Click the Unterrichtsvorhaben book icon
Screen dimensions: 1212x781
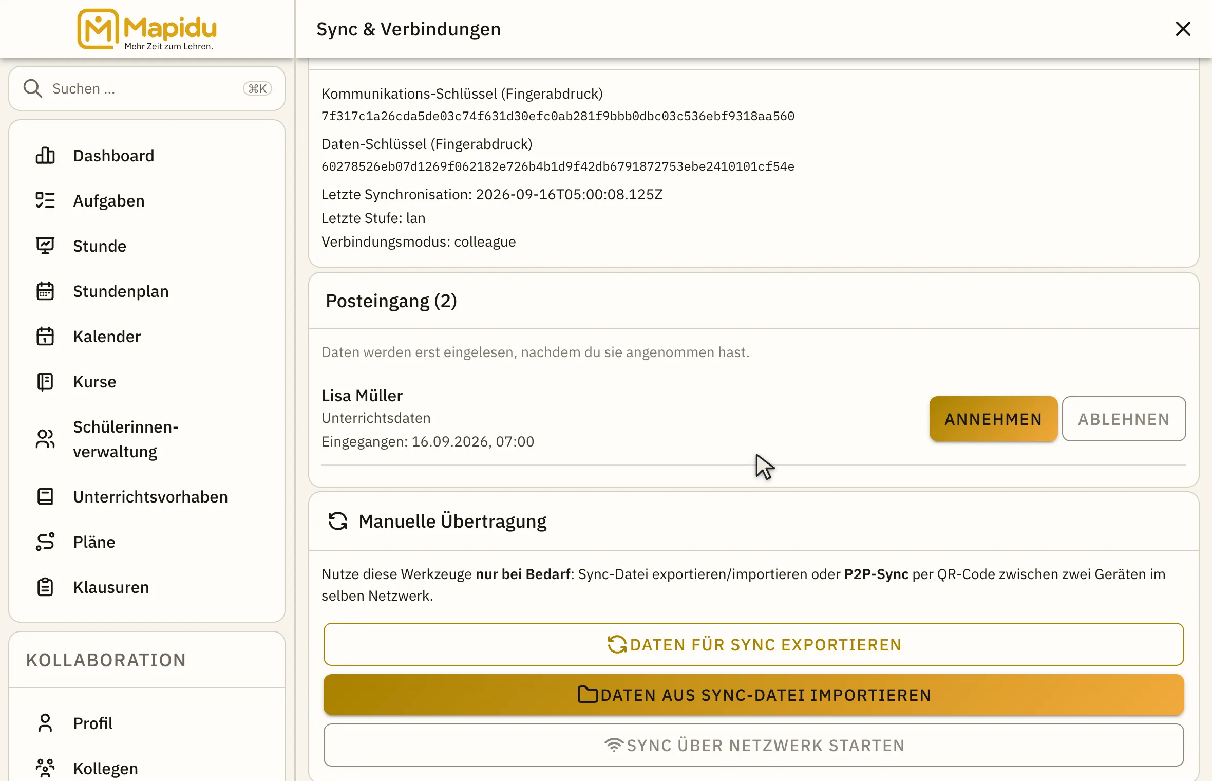(x=45, y=496)
